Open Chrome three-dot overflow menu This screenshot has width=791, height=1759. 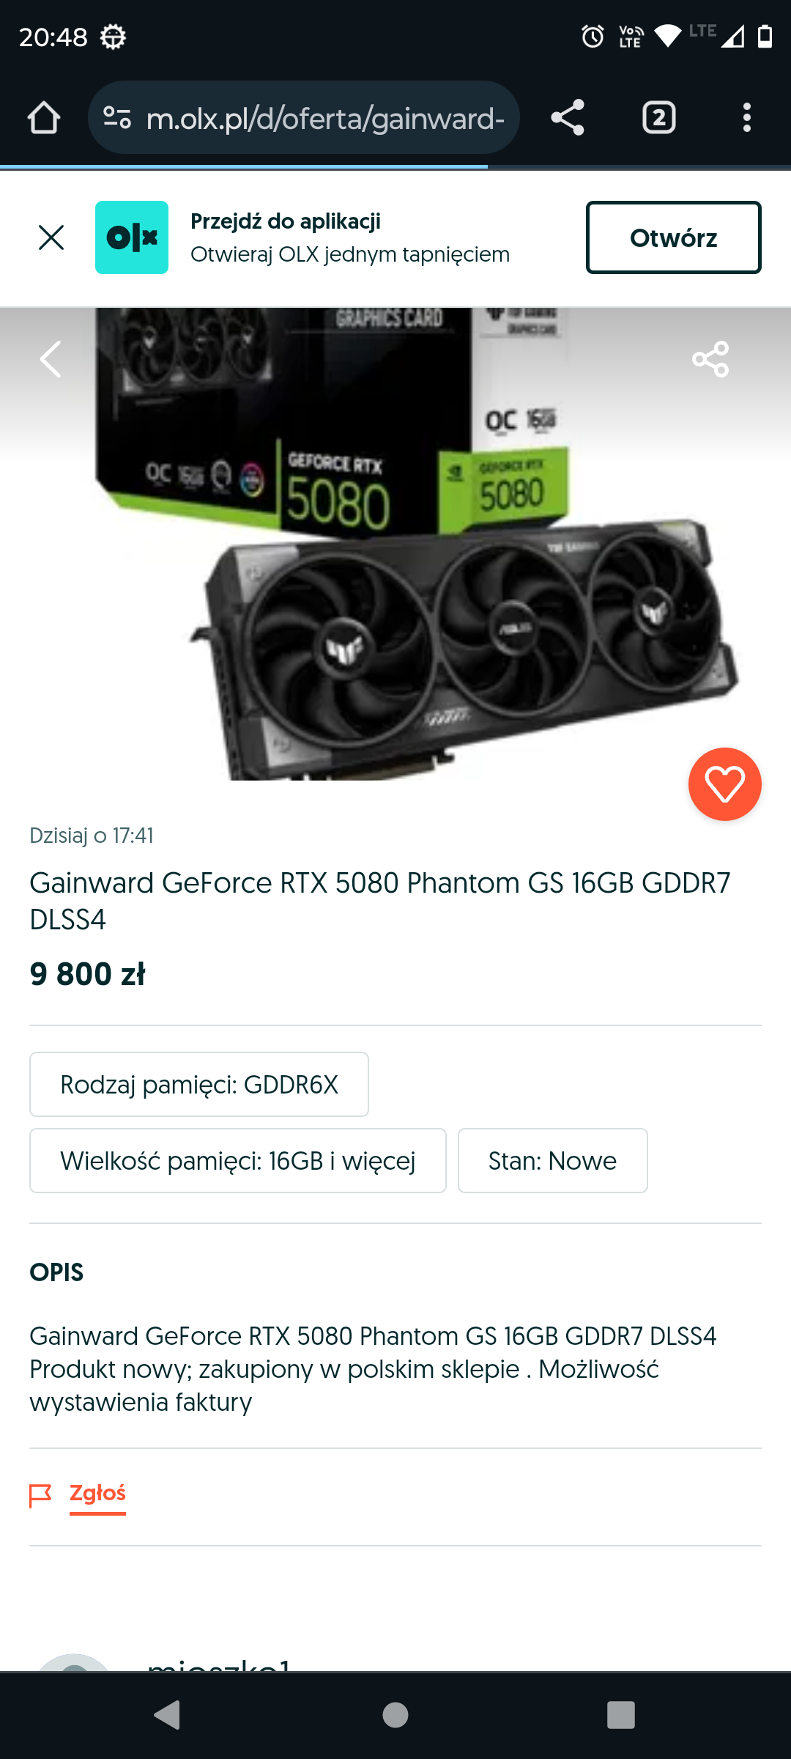click(x=746, y=117)
